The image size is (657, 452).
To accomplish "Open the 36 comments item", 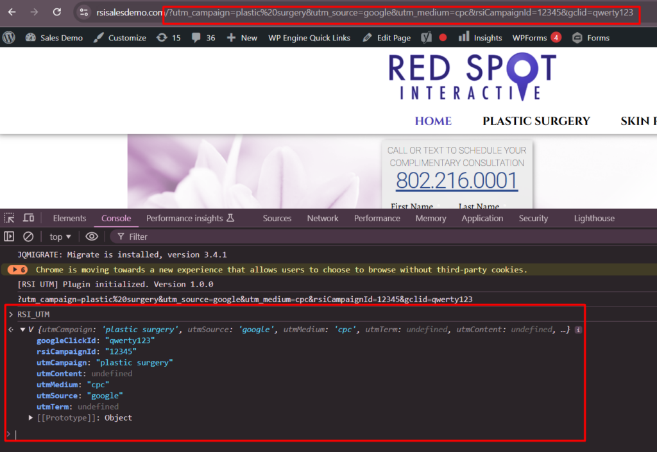I will coord(203,38).
